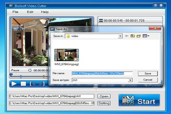
Task: Create a new folder in the dialog
Action: point(139,36)
